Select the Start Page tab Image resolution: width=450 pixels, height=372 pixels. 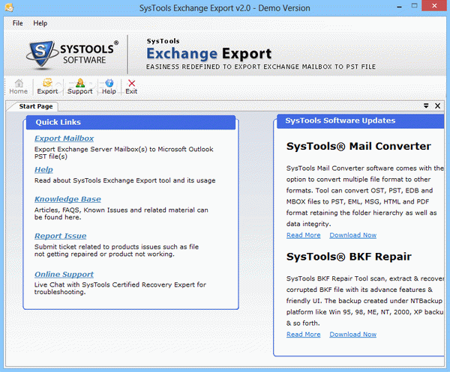35,106
